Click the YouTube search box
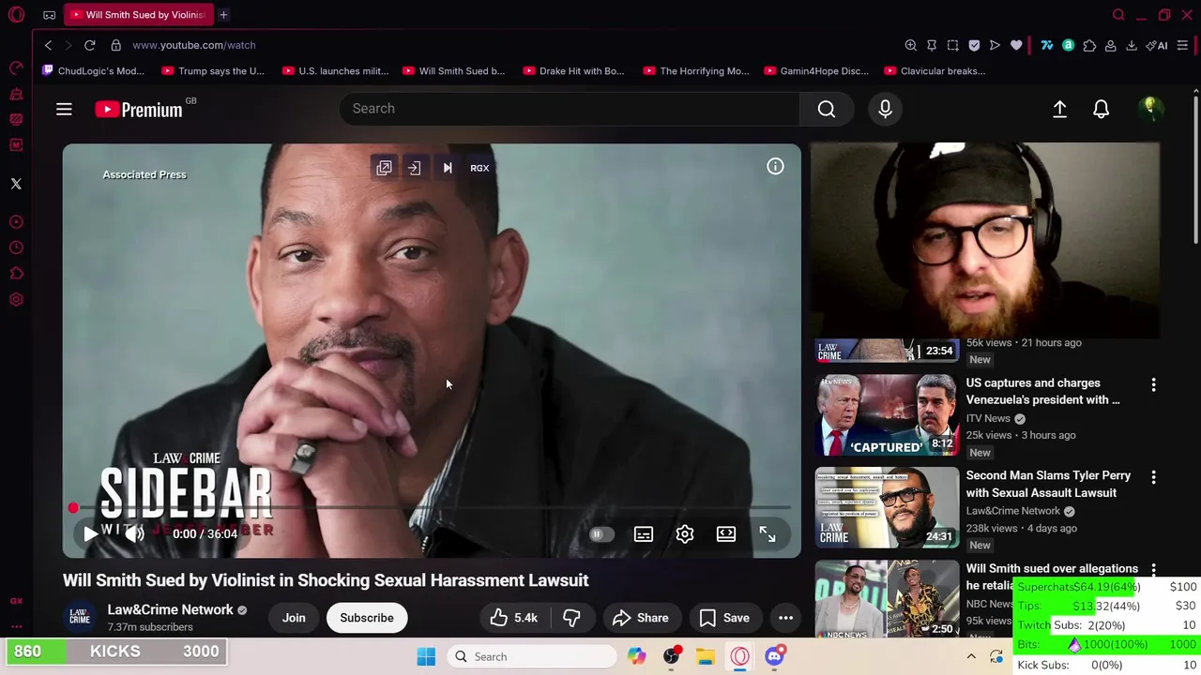1201x675 pixels. coord(570,109)
